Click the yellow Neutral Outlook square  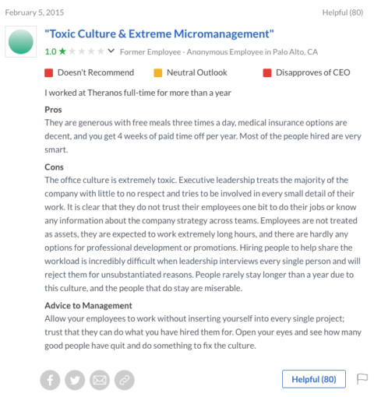(x=158, y=73)
